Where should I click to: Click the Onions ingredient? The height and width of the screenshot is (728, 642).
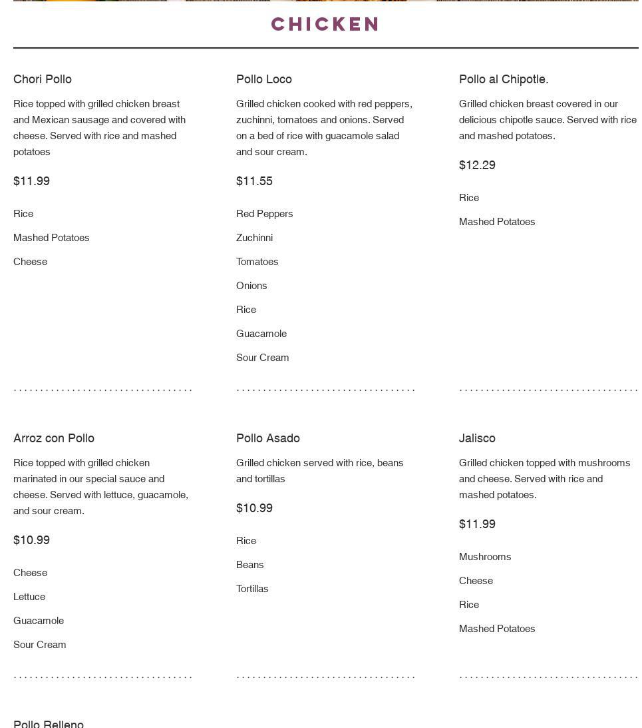tap(251, 286)
